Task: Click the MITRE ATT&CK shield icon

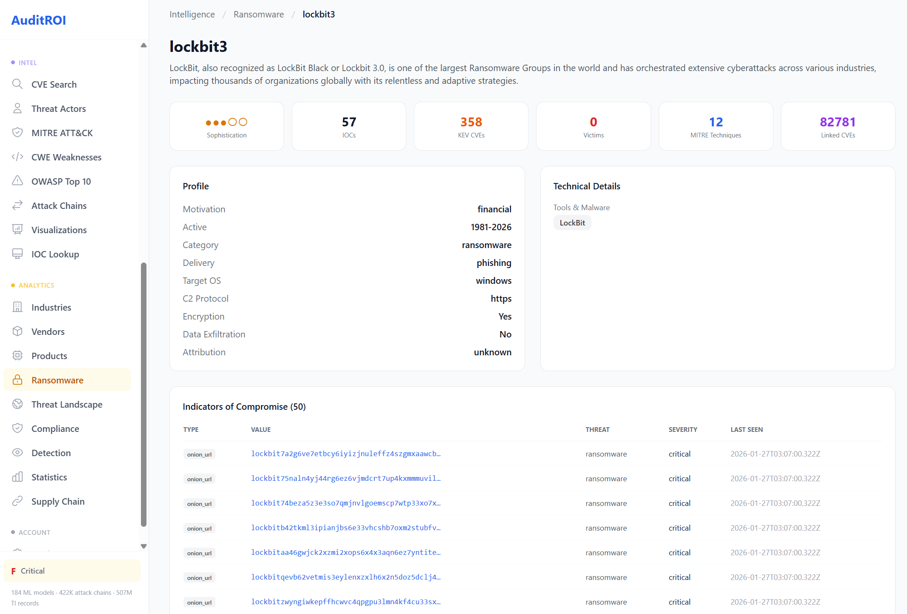Action: (17, 132)
